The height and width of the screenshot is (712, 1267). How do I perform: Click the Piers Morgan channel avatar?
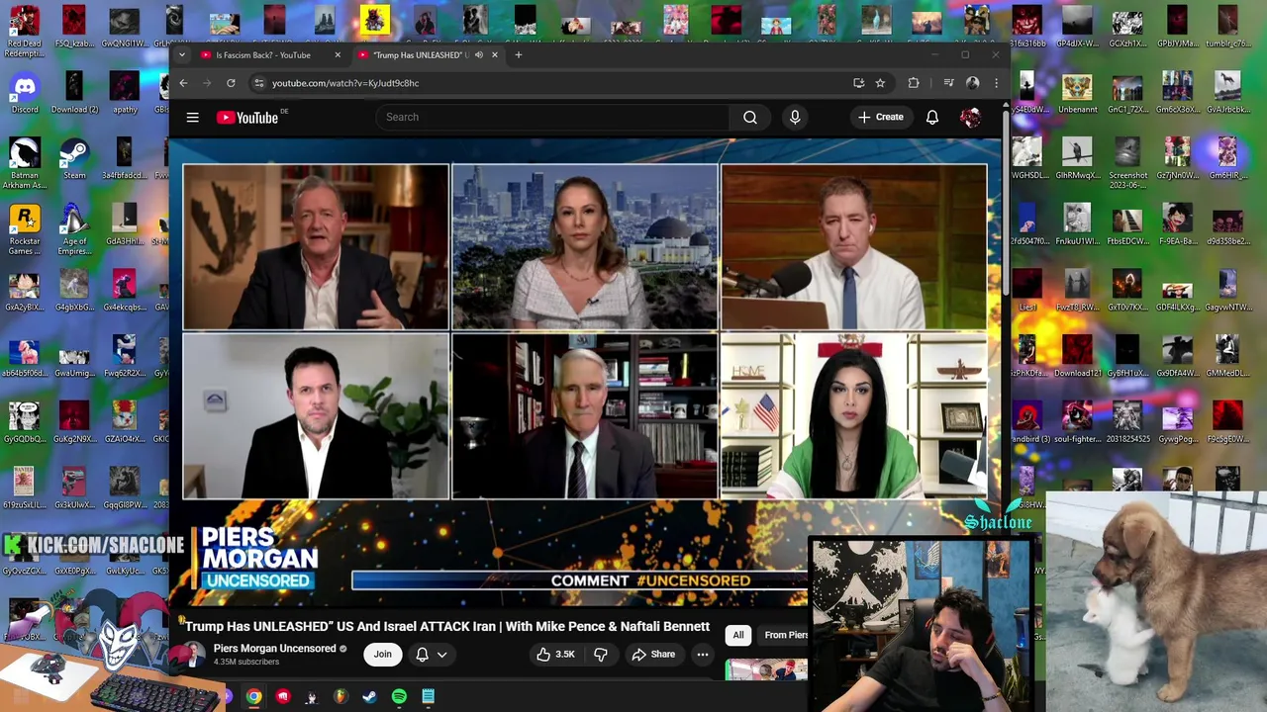(x=194, y=654)
